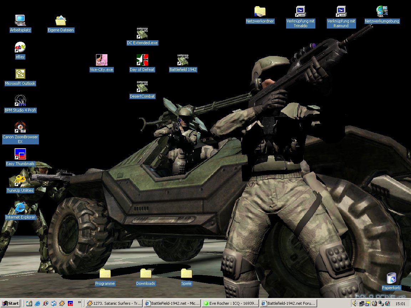This screenshot has height=308, width=411.
Task: Open the Netzwerkumgebung icon
Action: pyautogui.click(x=382, y=15)
